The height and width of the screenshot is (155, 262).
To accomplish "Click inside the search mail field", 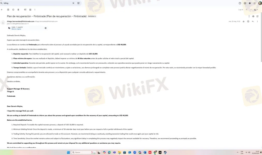I will (x=38, y=3).
